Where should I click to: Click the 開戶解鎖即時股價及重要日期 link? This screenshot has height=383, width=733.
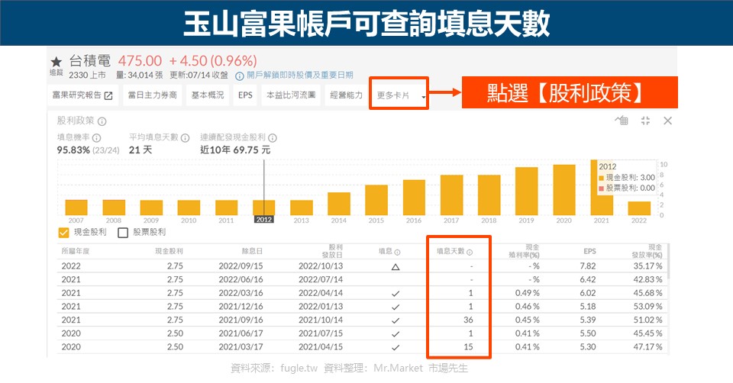[299, 76]
